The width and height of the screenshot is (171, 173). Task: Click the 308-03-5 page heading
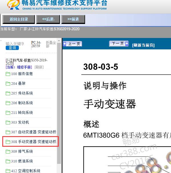(x=100, y=67)
